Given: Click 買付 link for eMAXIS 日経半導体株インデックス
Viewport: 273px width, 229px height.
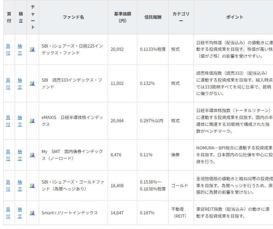Looking at the screenshot, I should point(8,121).
